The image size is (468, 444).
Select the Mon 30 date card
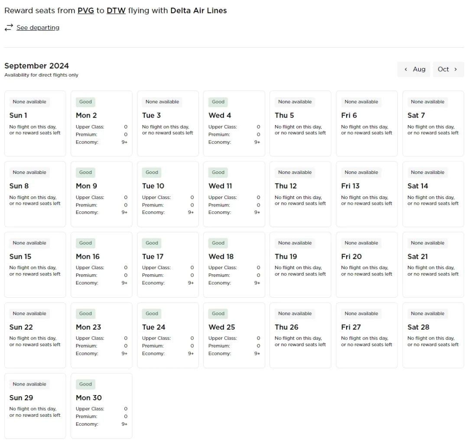pyautogui.click(x=101, y=405)
